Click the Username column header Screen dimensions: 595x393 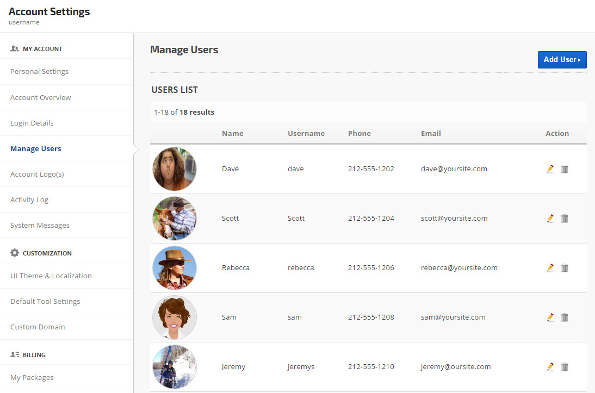(x=306, y=134)
